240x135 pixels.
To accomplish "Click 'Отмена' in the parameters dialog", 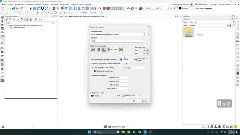I will [x=144, y=101].
